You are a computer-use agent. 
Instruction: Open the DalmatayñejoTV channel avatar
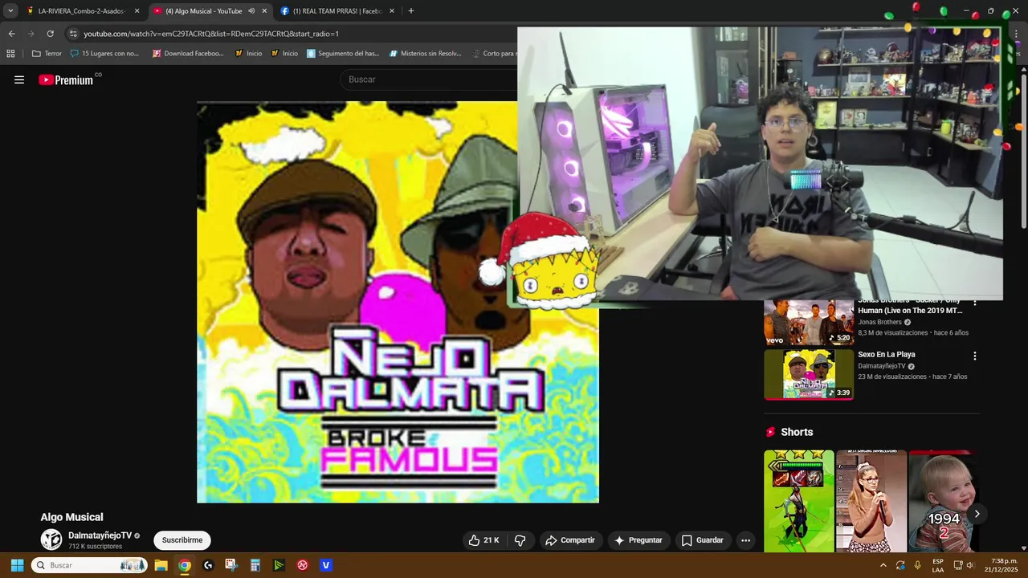click(x=51, y=539)
